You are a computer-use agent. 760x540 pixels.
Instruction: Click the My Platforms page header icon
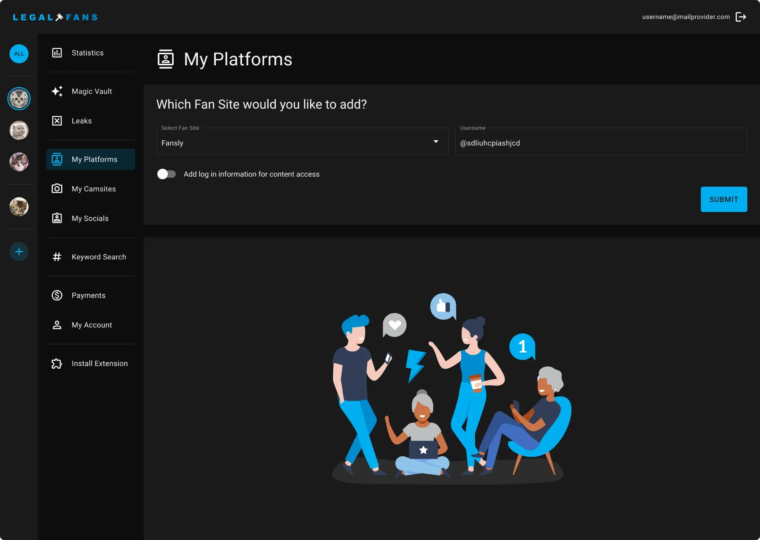point(166,59)
